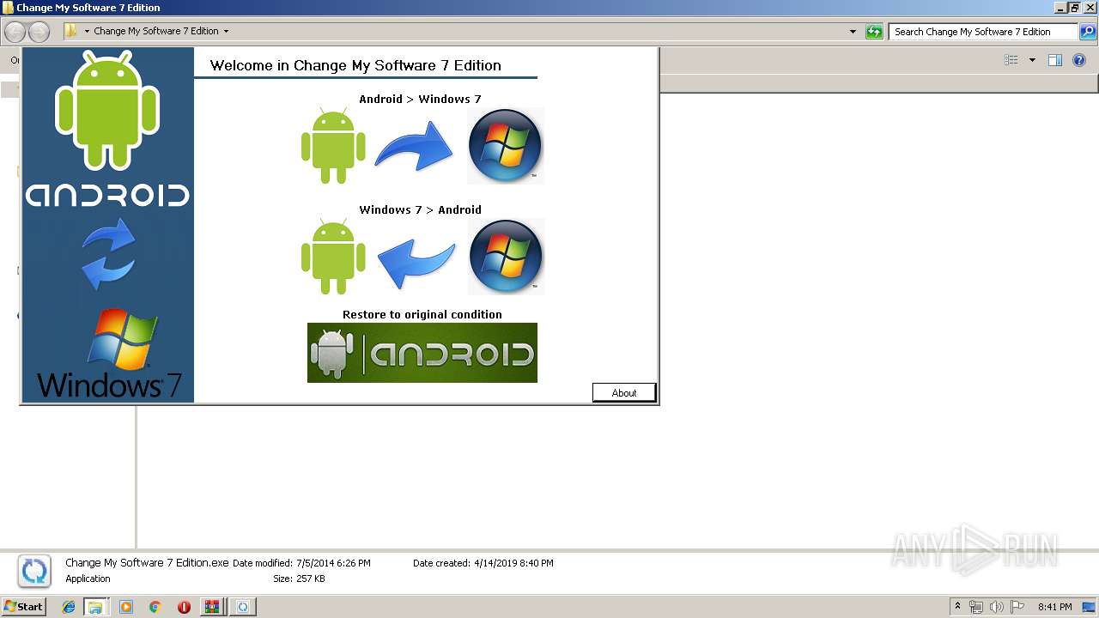The image size is (1099, 618).
Task: Show hidden tray icons arrow
Action: point(957,607)
